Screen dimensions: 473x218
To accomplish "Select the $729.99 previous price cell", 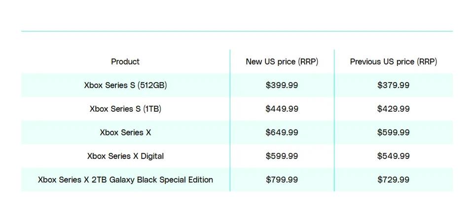I will coord(393,180).
